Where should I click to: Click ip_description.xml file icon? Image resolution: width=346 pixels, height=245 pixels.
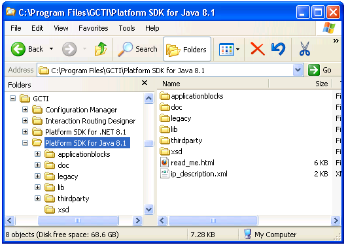pyautogui.click(x=164, y=174)
